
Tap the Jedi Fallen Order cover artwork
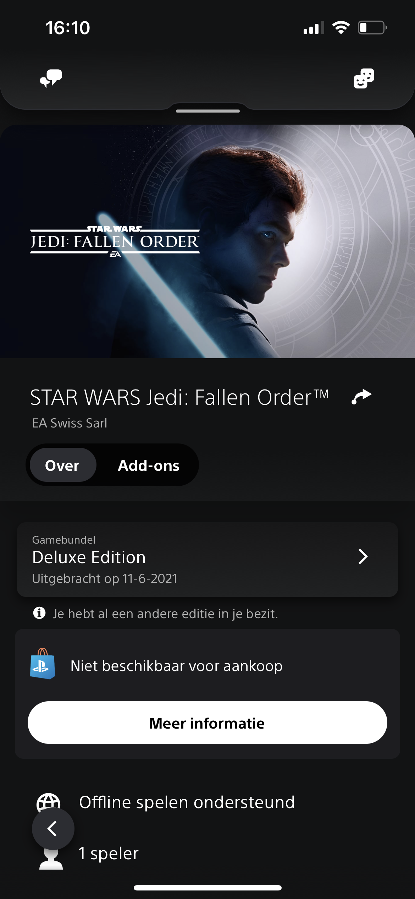click(207, 241)
